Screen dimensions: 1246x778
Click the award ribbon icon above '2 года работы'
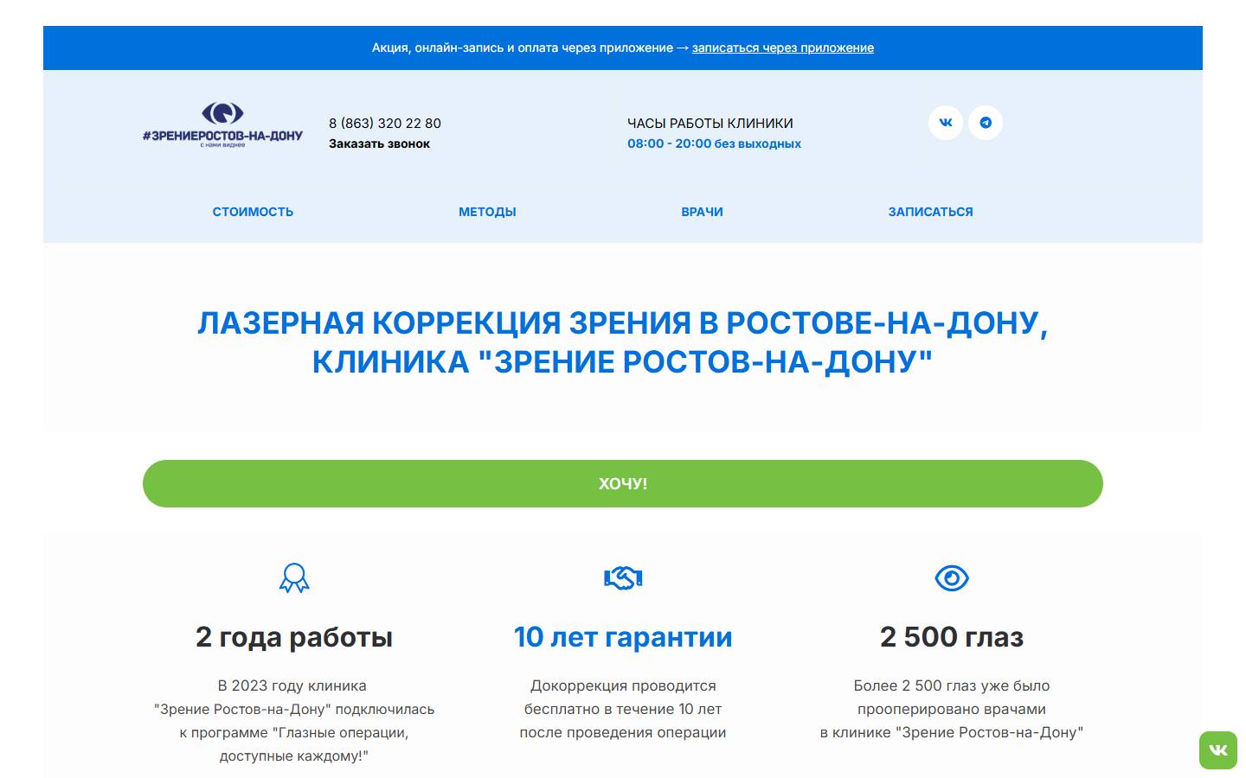tap(294, 577)
